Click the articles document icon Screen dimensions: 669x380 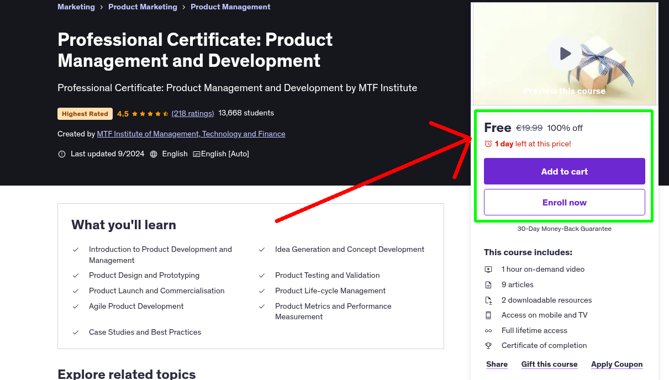coord(488,285)
